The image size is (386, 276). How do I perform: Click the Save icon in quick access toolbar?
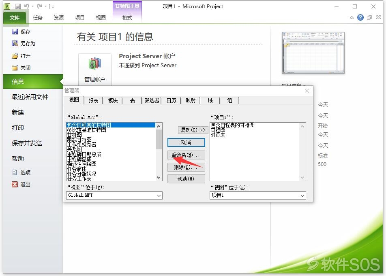(18, 6)
